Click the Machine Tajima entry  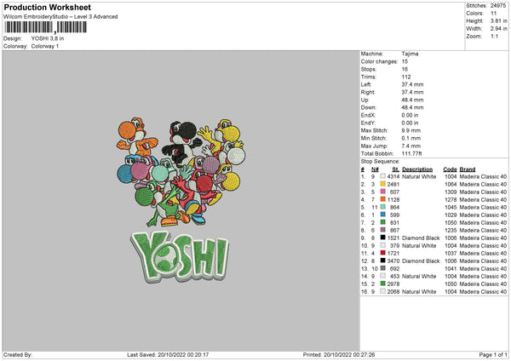(x=410, y=54)
